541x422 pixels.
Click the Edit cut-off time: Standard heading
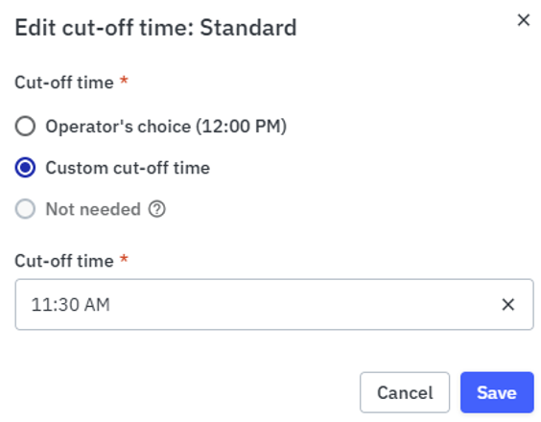click(155, 28)
